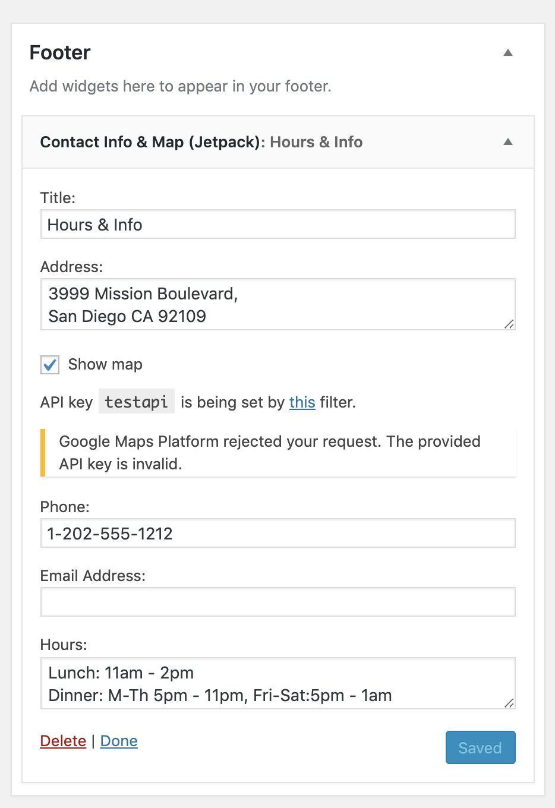This screenshot has width=555, height=808.
Task: Delete the Contact Info widget
Action: point(63,741)
